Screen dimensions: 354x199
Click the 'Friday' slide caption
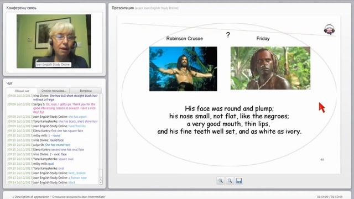[x=263, y=39]
